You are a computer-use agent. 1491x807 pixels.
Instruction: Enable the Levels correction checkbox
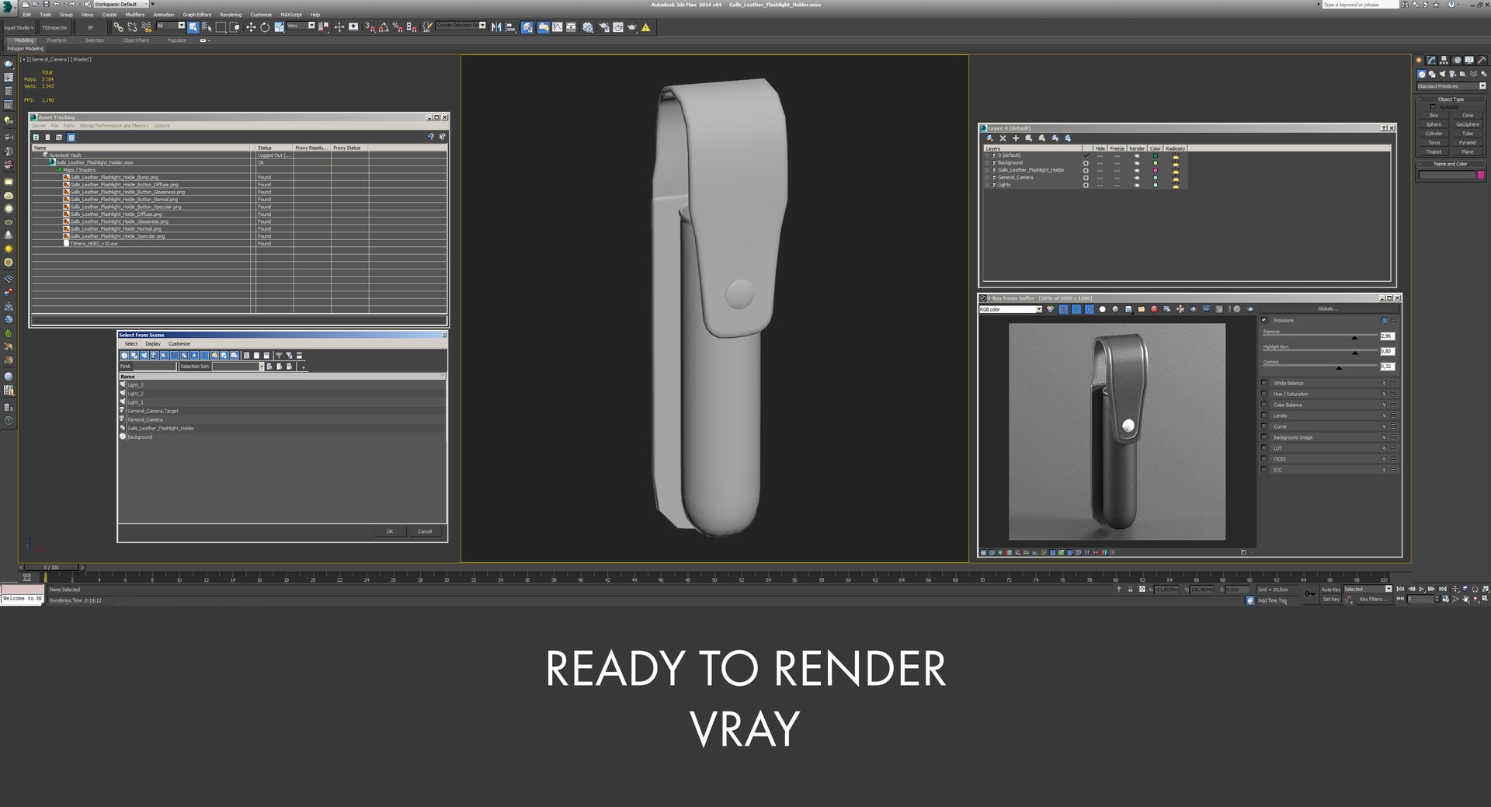tap(1264, 416)
